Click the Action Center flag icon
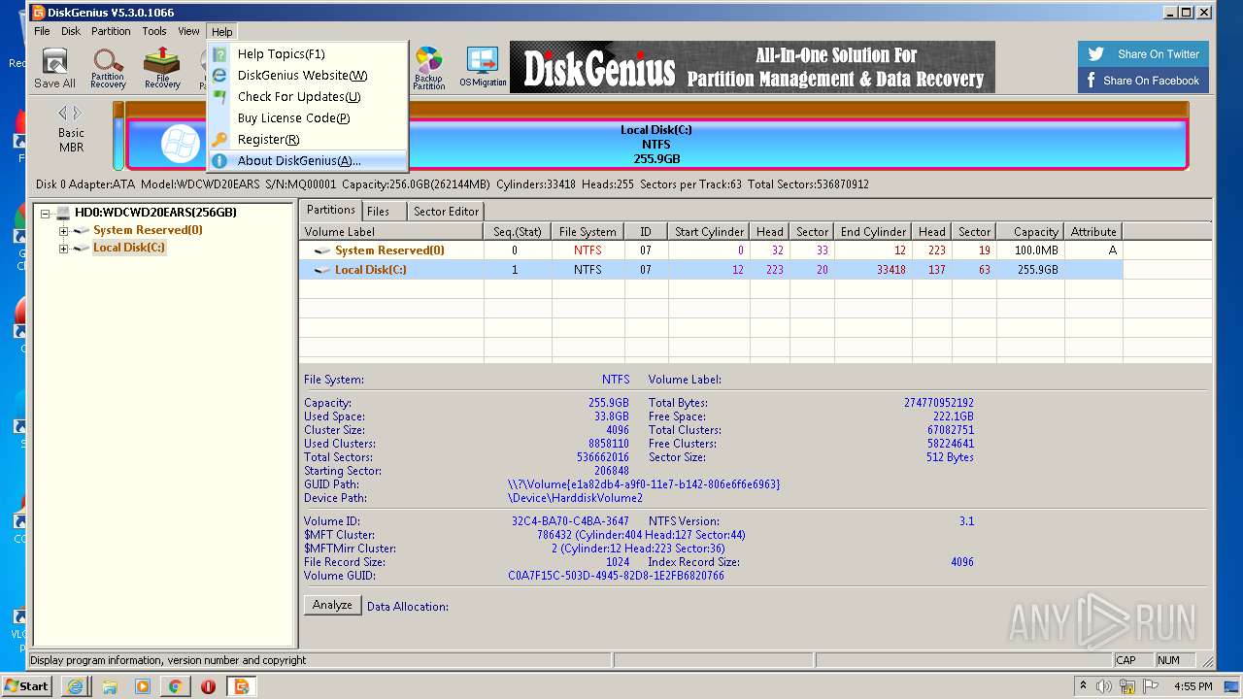The image size is (1243, 699). pyautogui.click(x=1151, y=686)
